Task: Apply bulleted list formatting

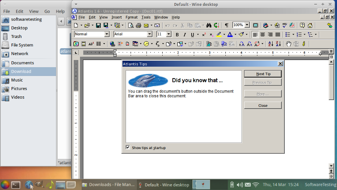Action: coord(288,35)
